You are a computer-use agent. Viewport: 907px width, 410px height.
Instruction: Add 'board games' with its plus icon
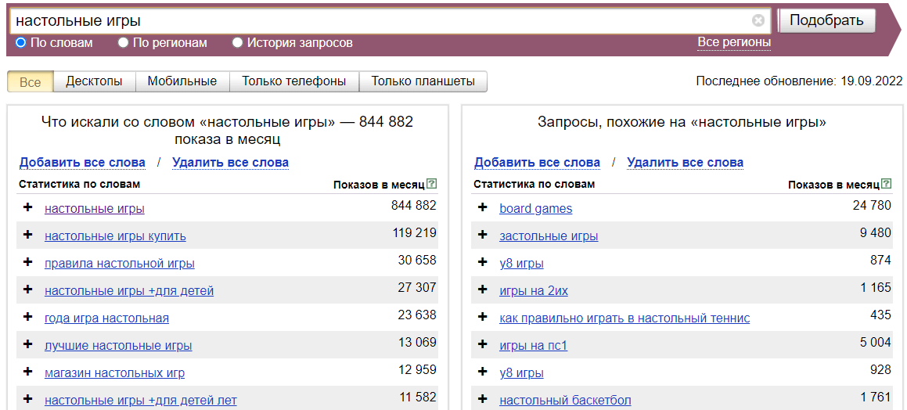click(482, 207)
